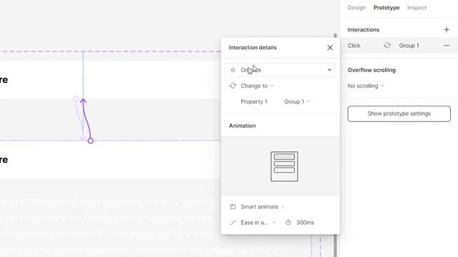
Task: Open the Ease in easing dropdown
Action: point(258,222)
